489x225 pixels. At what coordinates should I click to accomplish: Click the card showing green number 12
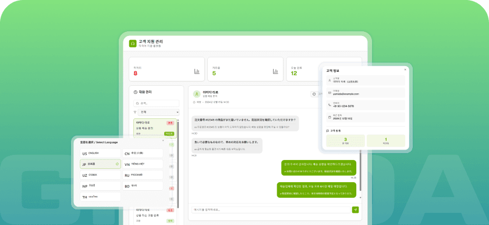pyautogui.click(x=304, y=70)
